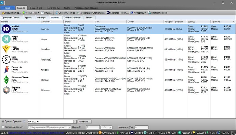Switch to the Баланс tab

(x=89, y=17)
